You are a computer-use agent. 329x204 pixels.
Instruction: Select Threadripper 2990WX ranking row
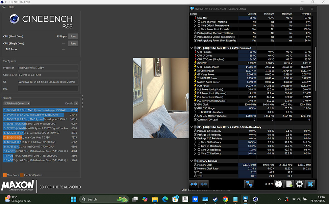point(40,110)
